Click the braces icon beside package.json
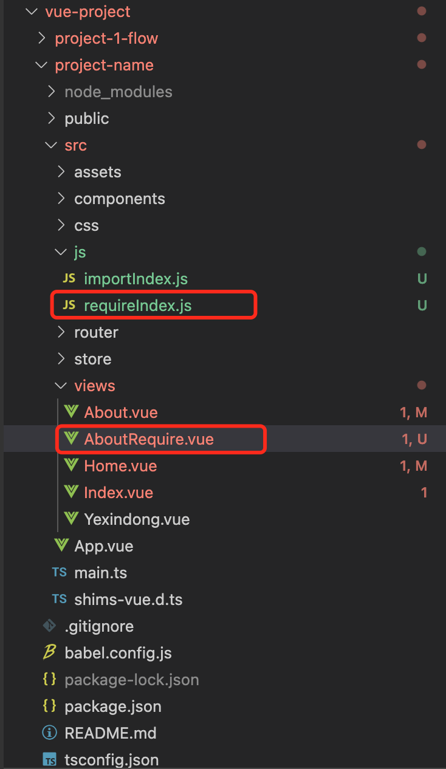The width and height of the screenshot is (446, 769). [50, 706]
